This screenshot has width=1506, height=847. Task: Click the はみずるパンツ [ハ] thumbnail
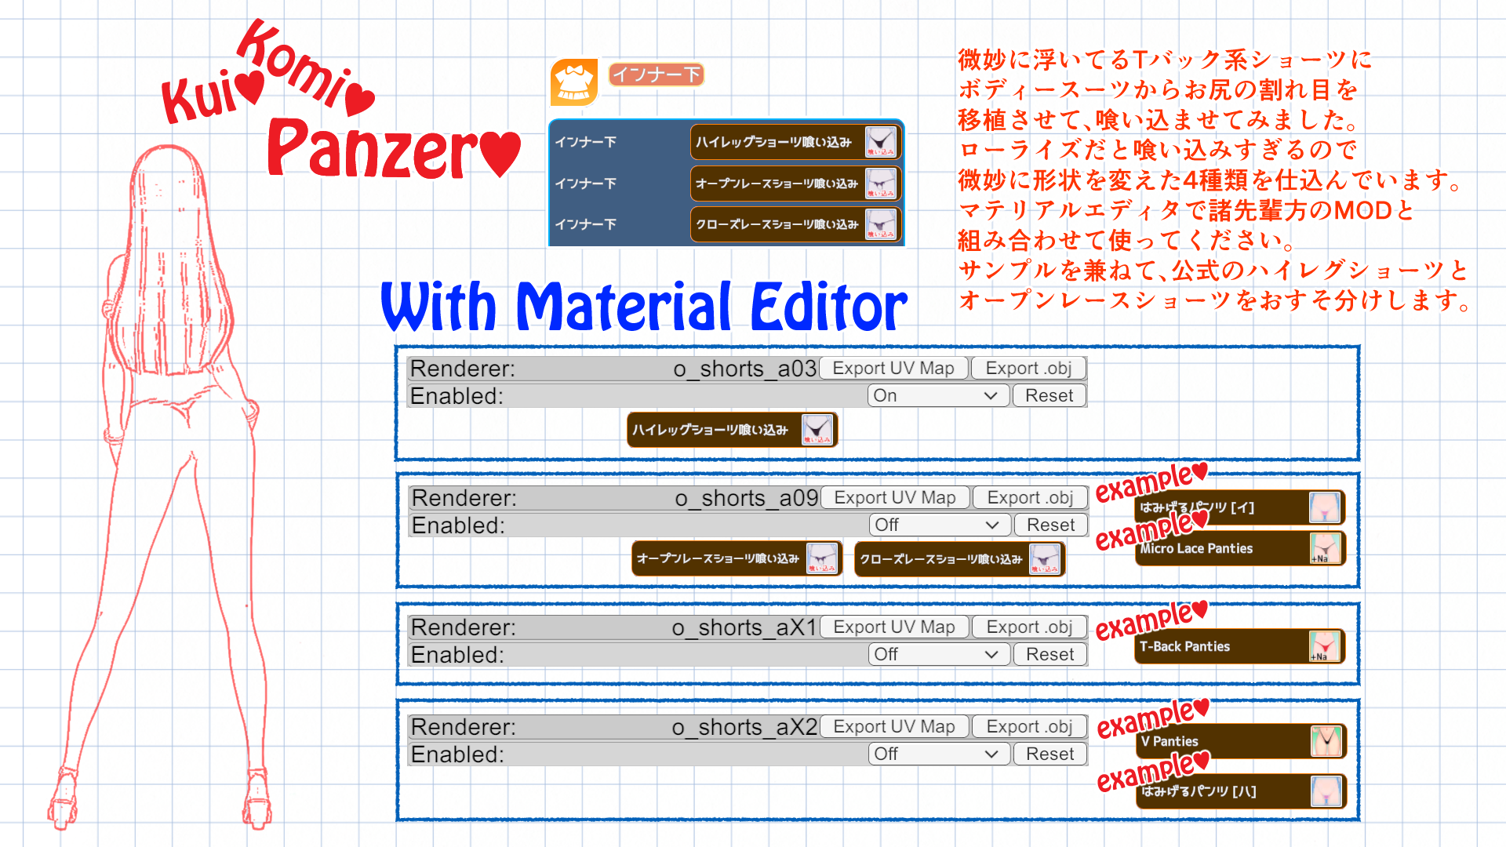(x=1326, y=791)
